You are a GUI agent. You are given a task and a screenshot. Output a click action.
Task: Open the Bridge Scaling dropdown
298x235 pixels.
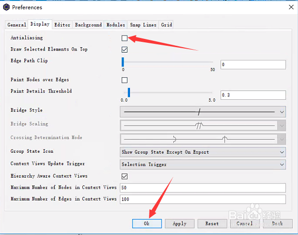pyautogui.click(x=203, y=126)
